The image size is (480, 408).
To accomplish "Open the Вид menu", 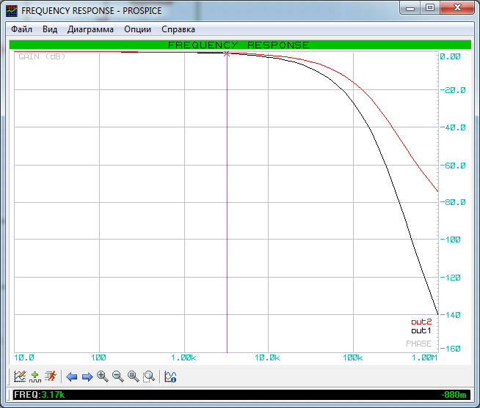I will (x=49, y=29).
